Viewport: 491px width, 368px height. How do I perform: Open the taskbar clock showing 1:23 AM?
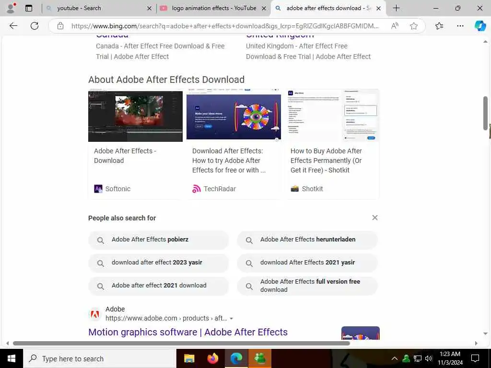(x=450, y=358)
